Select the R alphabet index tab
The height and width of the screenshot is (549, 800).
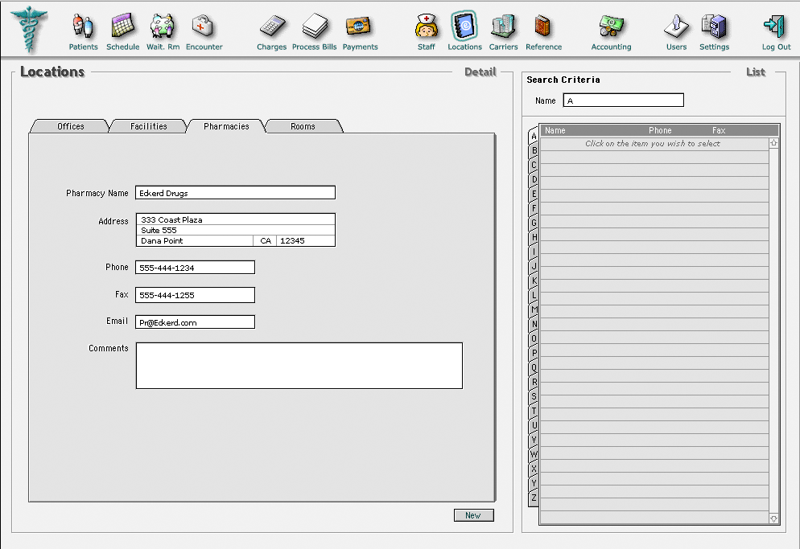pyautogui.click(x=534, y=382)
